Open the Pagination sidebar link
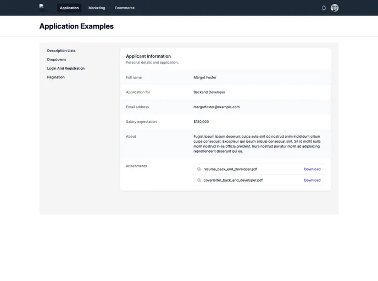 pos(55,77)
